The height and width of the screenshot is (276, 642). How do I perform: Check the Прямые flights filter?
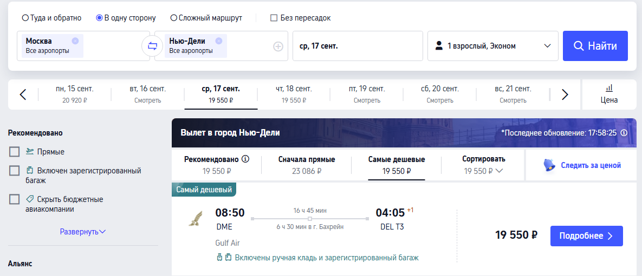14,152
